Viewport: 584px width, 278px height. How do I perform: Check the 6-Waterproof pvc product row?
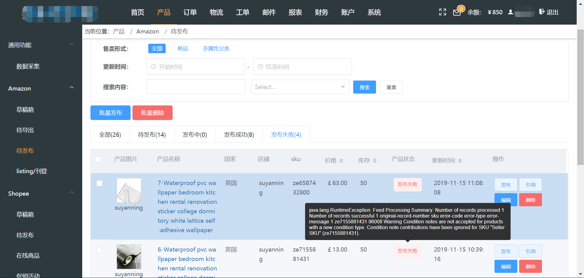click(99, 250)
